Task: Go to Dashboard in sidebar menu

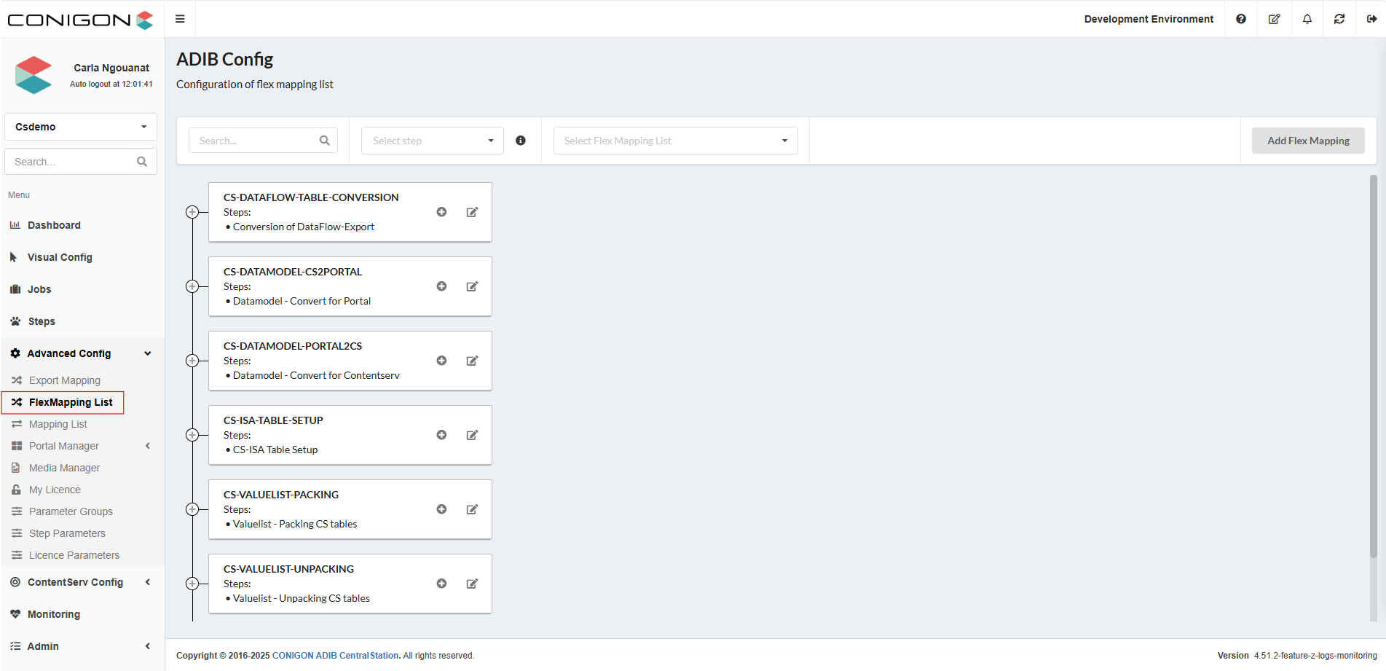Action: click(x=54, y=225)
